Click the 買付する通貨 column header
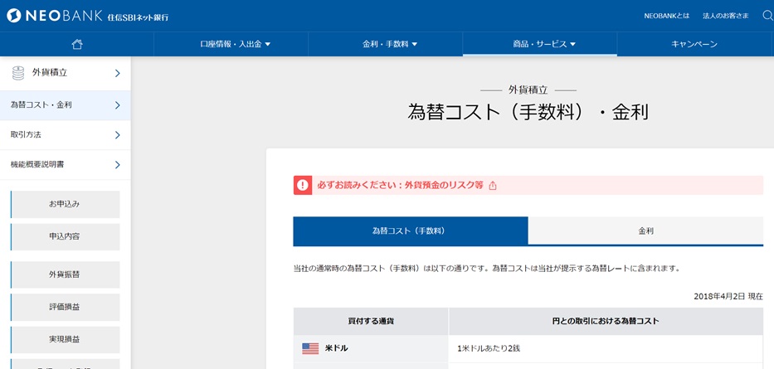The height and width of the screenshot is (369, 774). tap(371, 321)
